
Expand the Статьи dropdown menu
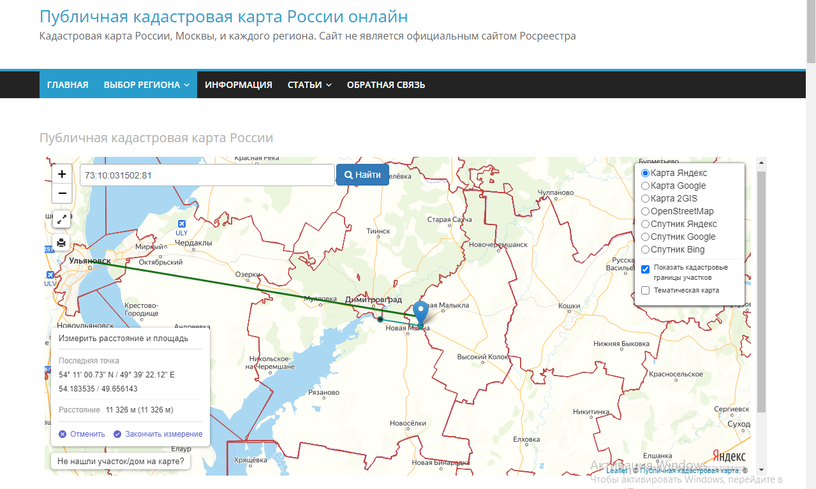309,85
